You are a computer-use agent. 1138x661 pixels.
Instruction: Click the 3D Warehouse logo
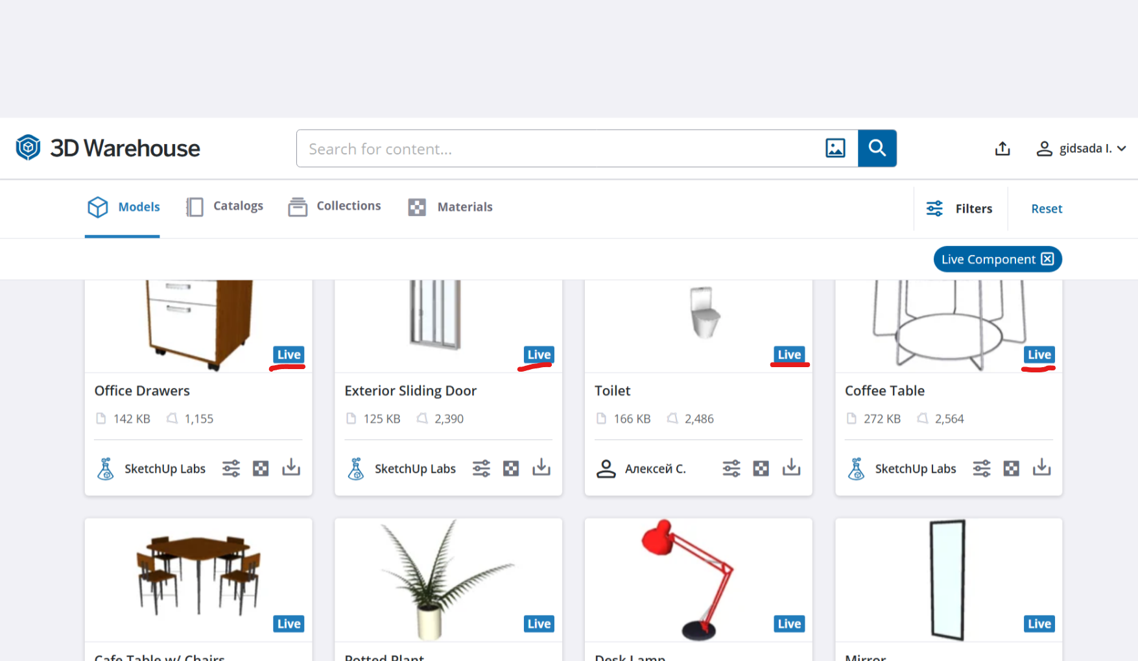108,149
